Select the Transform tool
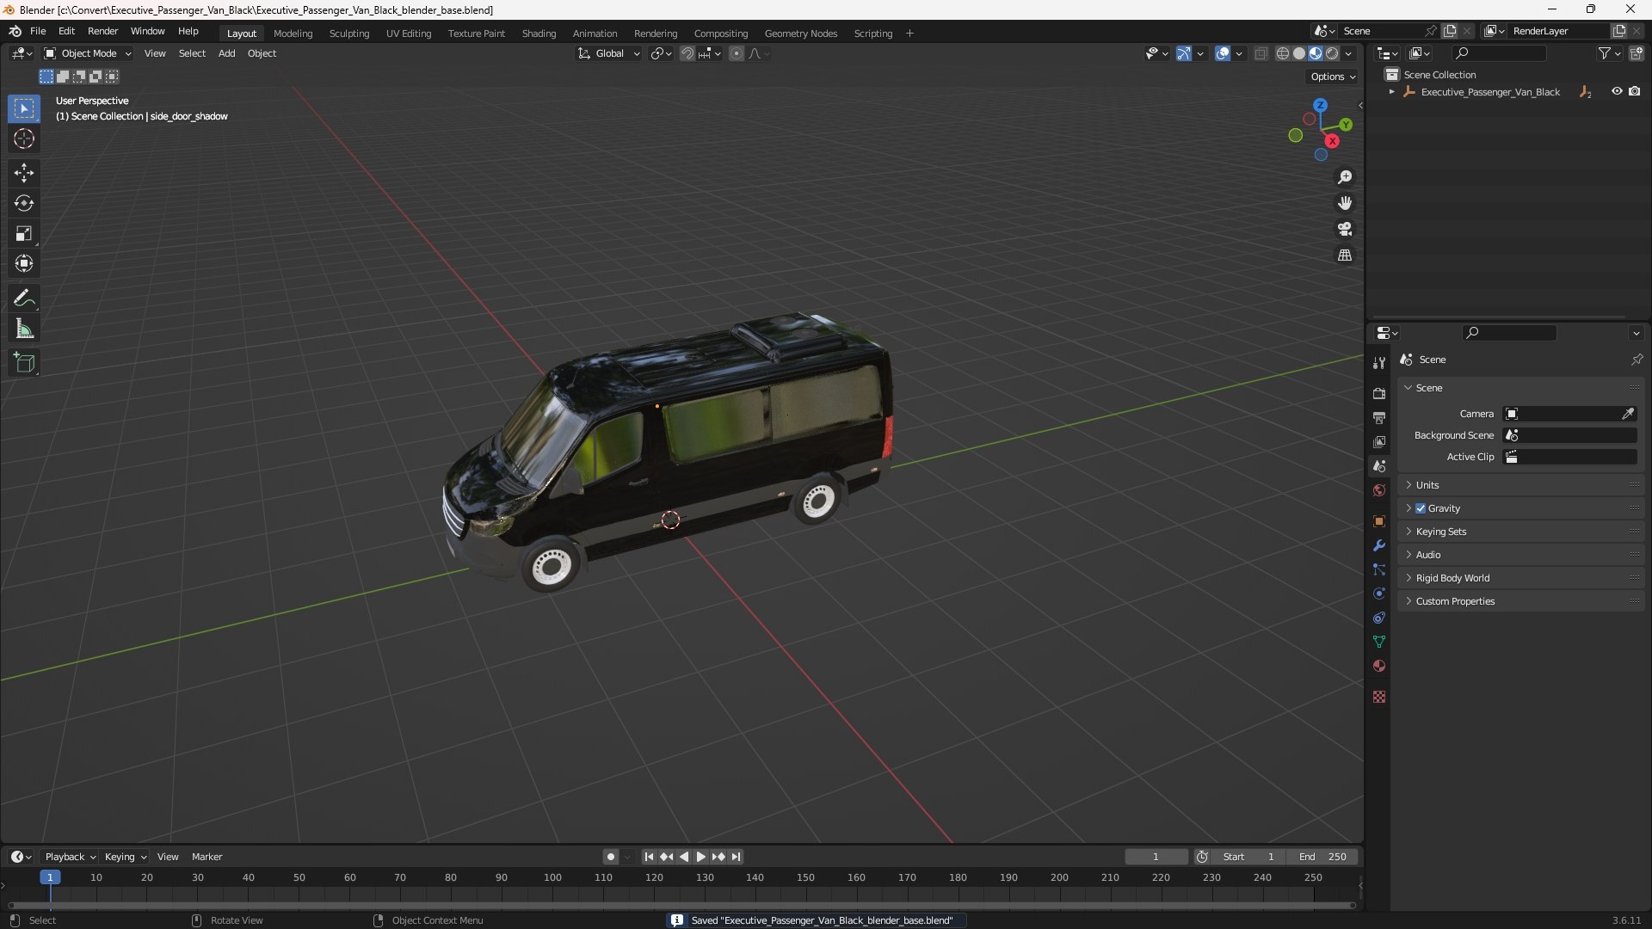The image size is (1652, 929). 24,263
